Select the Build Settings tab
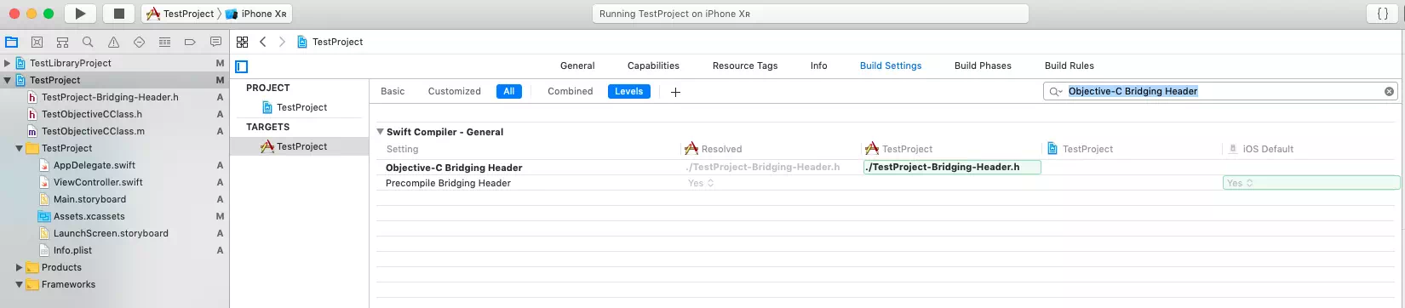The height and width of the screenshot is (308, 1405). click(891, 66)
